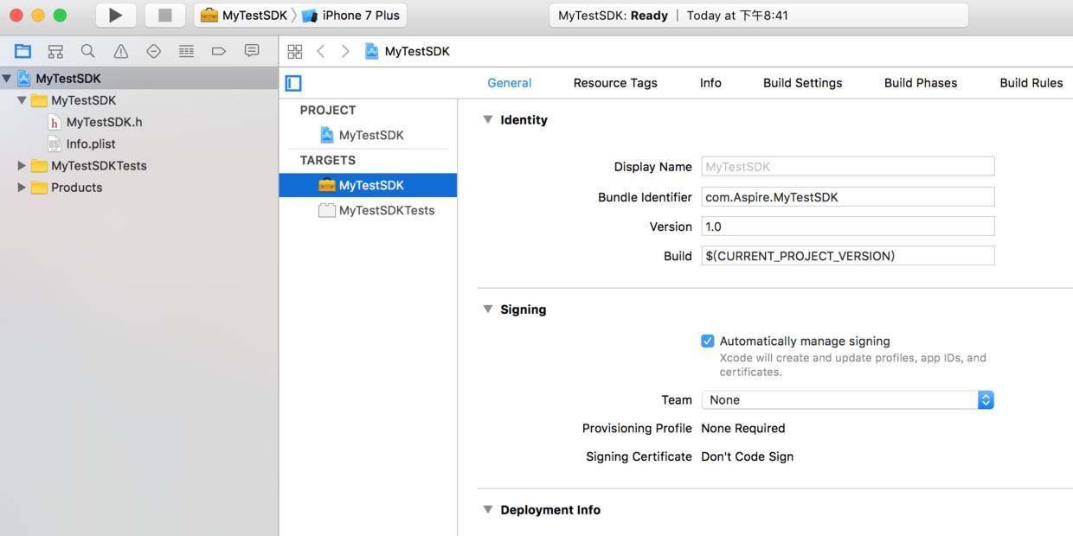Click the header file icon of MyTestSDK.h
The image size is (1073, 536).
(55, 122)
